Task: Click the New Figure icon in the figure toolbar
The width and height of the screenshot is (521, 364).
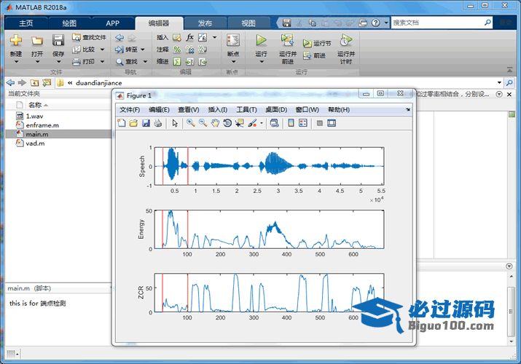Action: tap(122, 123)
